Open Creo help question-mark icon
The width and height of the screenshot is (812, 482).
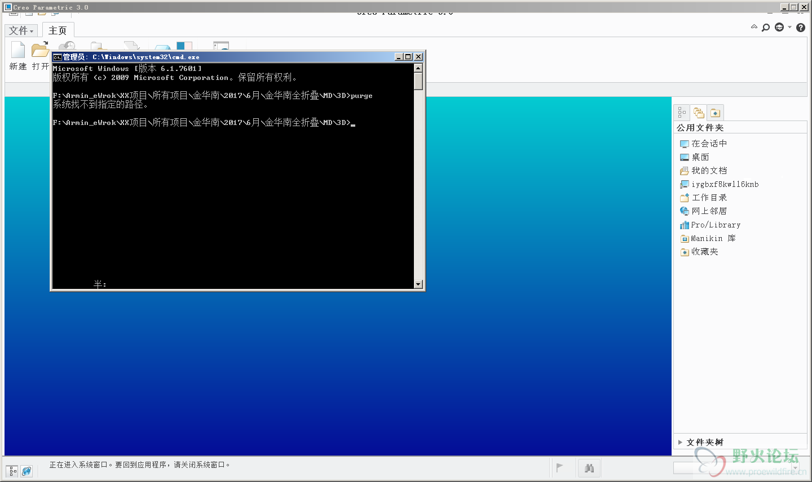click(801, 28)
